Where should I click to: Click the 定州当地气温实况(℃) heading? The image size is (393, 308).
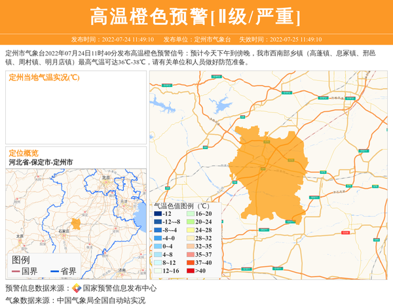pos(44,78)
